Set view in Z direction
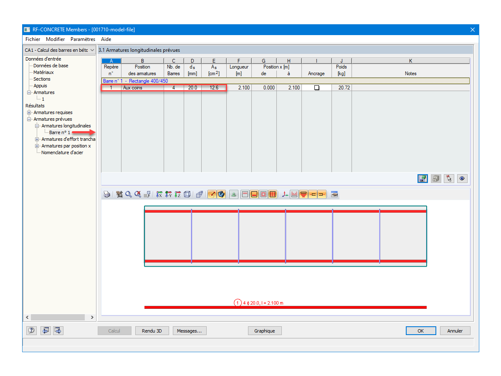501x376 pixels. click(177, 194)
